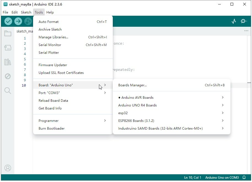Image resolution: width=252 pixels, height=182 pixels.
Task: Open the File menu
Action: coord(6,12)
